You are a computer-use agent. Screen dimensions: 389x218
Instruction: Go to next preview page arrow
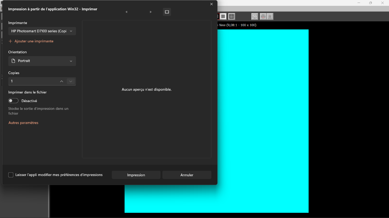coord(150,12)
